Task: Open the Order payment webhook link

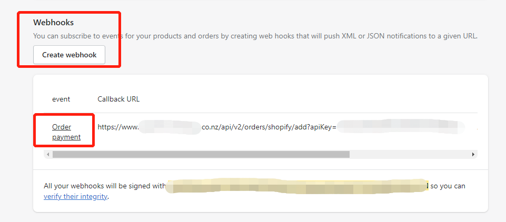Action: (x=66, y=132)
